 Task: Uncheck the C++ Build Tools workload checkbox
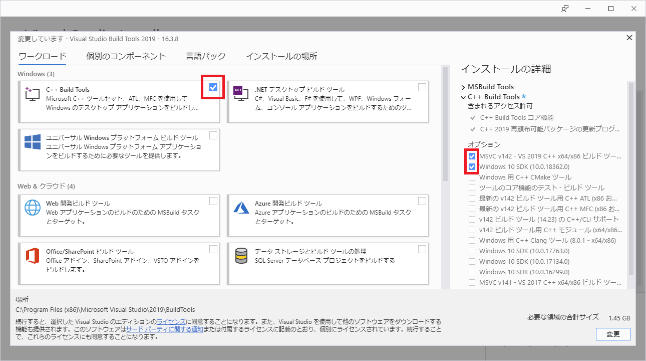(x=213, y=87)
